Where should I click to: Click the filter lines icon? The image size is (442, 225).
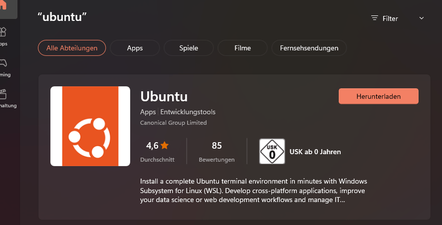pyautogui.click(x=375, y=18)
